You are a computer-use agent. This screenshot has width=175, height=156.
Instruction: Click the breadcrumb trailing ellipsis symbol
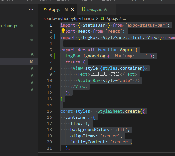(124, 19)
